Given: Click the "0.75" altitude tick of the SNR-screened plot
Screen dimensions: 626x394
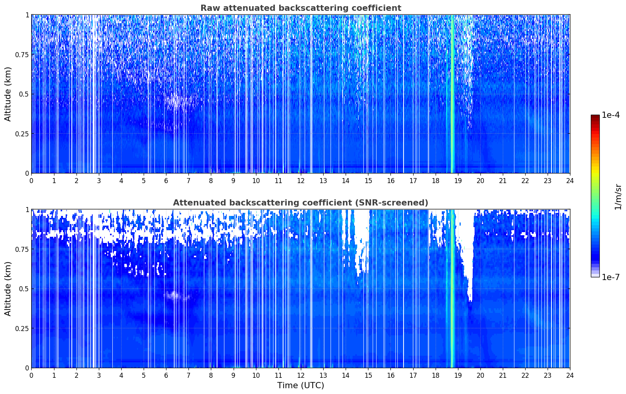Looking at the screenshot, I should pyautogui.click(x=22, y=250).
